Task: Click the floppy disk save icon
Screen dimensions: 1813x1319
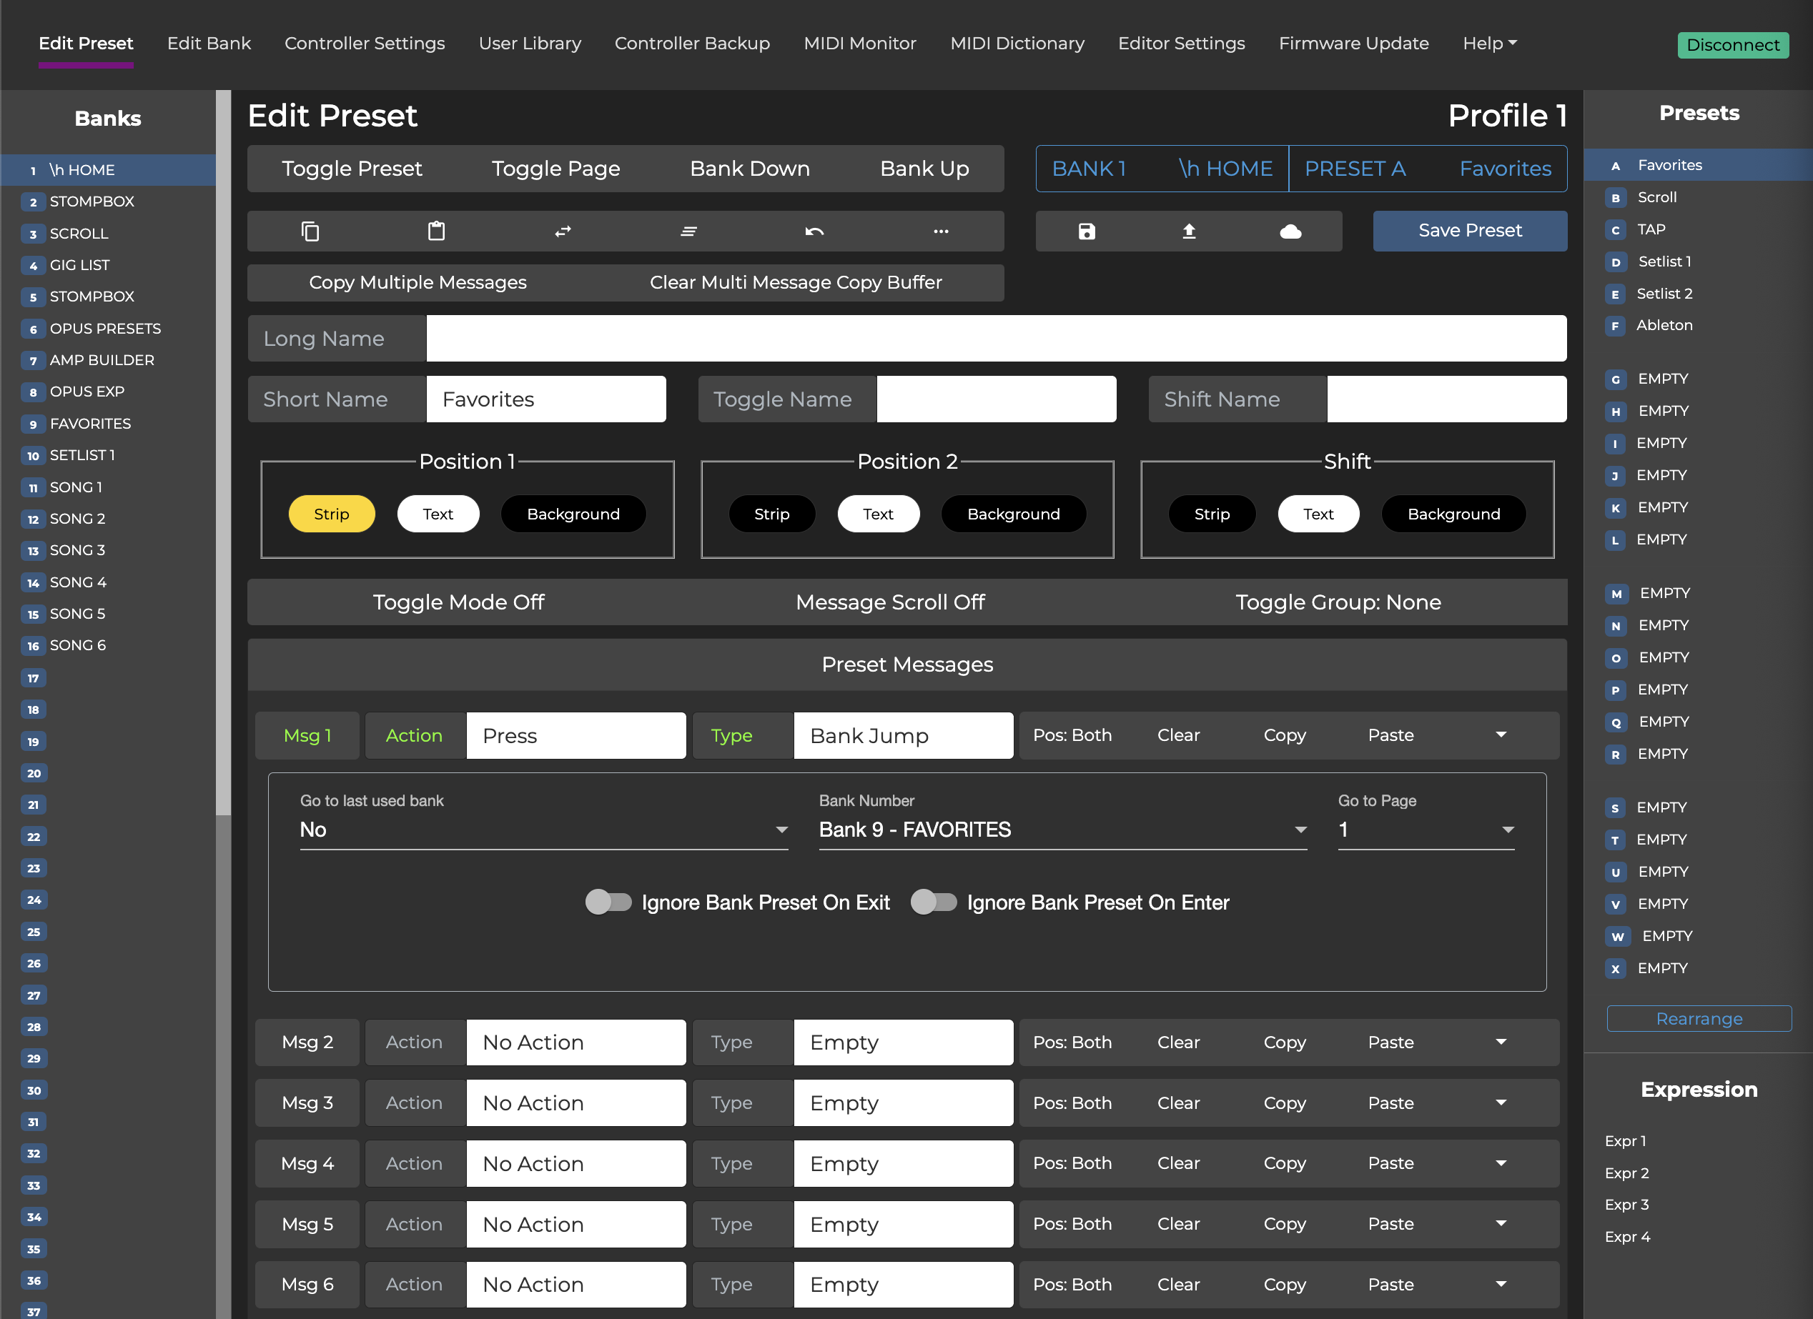Action: pyautogui.click(x=1087, y=232)
